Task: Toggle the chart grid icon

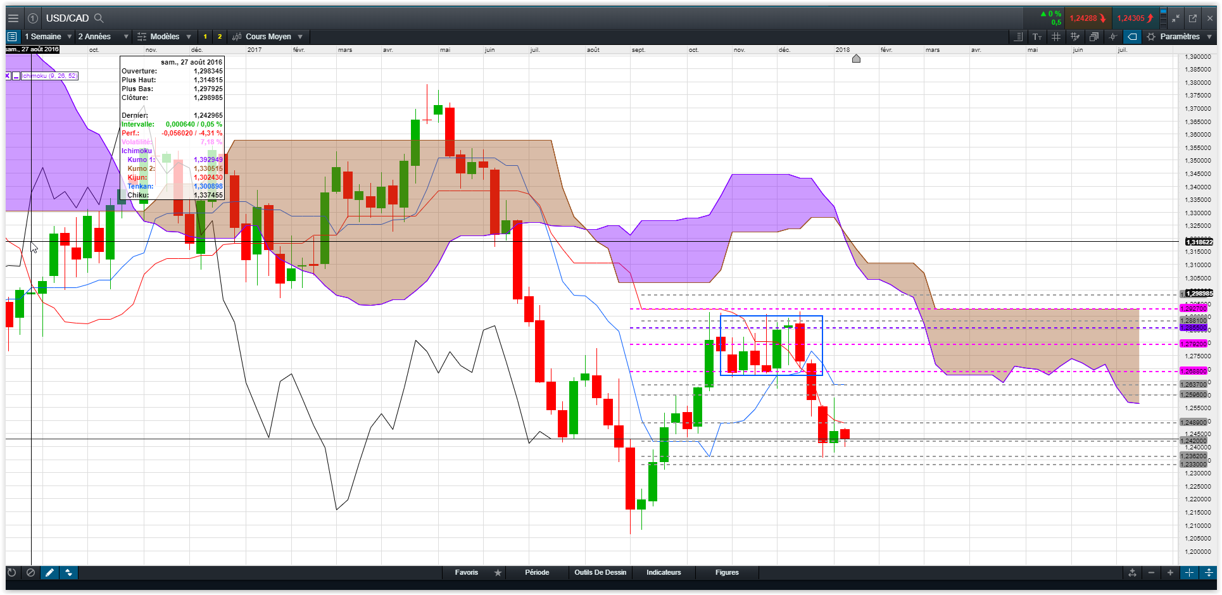Action: click(x=1056, y=37)
